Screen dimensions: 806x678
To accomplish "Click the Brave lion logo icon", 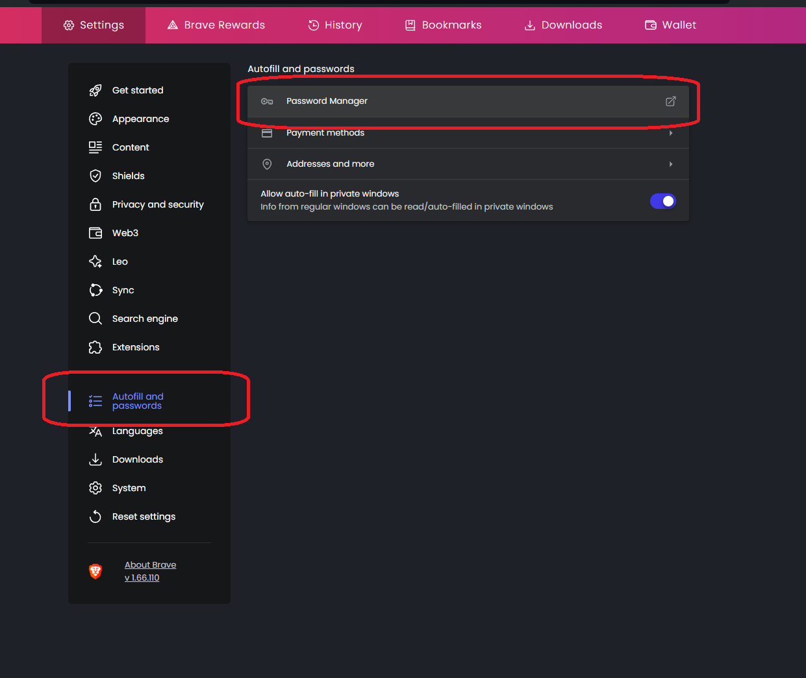I will (95, 571).
